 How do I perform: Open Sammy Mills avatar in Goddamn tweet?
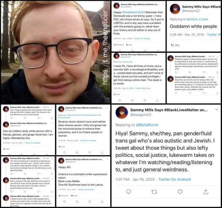[175, 9]
